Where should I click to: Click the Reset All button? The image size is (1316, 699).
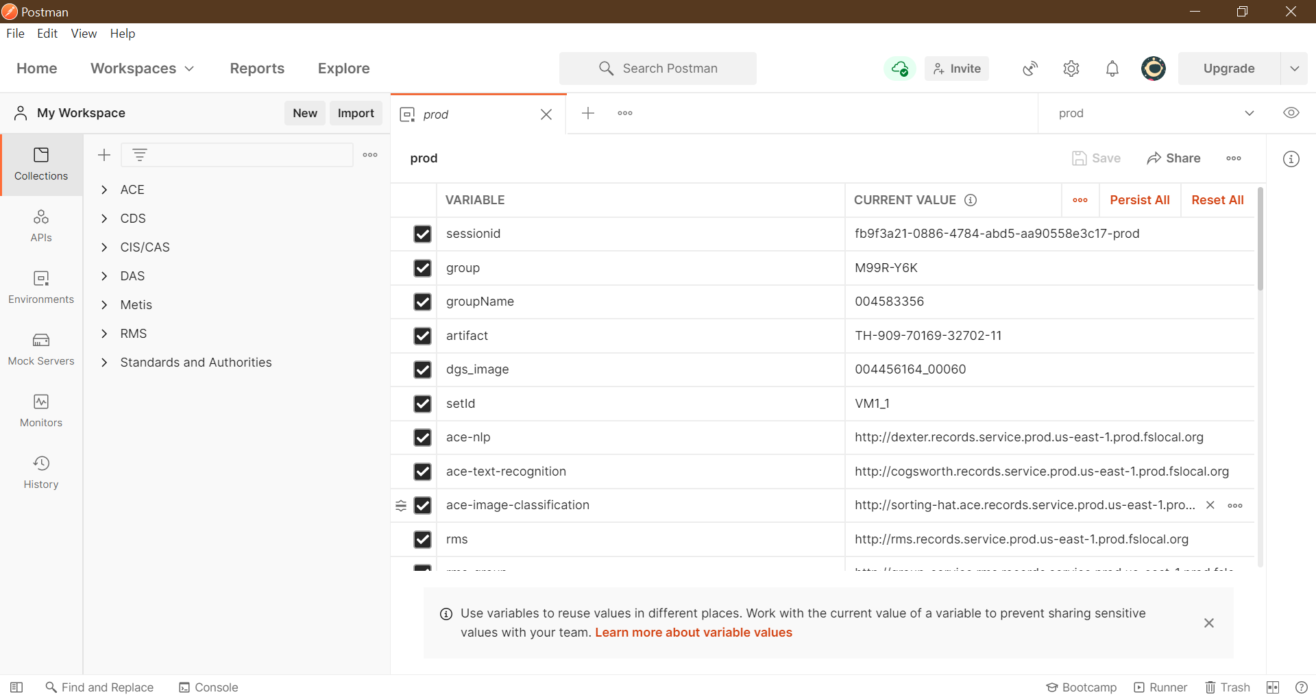[1217, 200]
